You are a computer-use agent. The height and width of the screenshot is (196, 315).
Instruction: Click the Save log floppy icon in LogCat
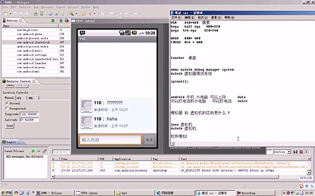point(295,152)
